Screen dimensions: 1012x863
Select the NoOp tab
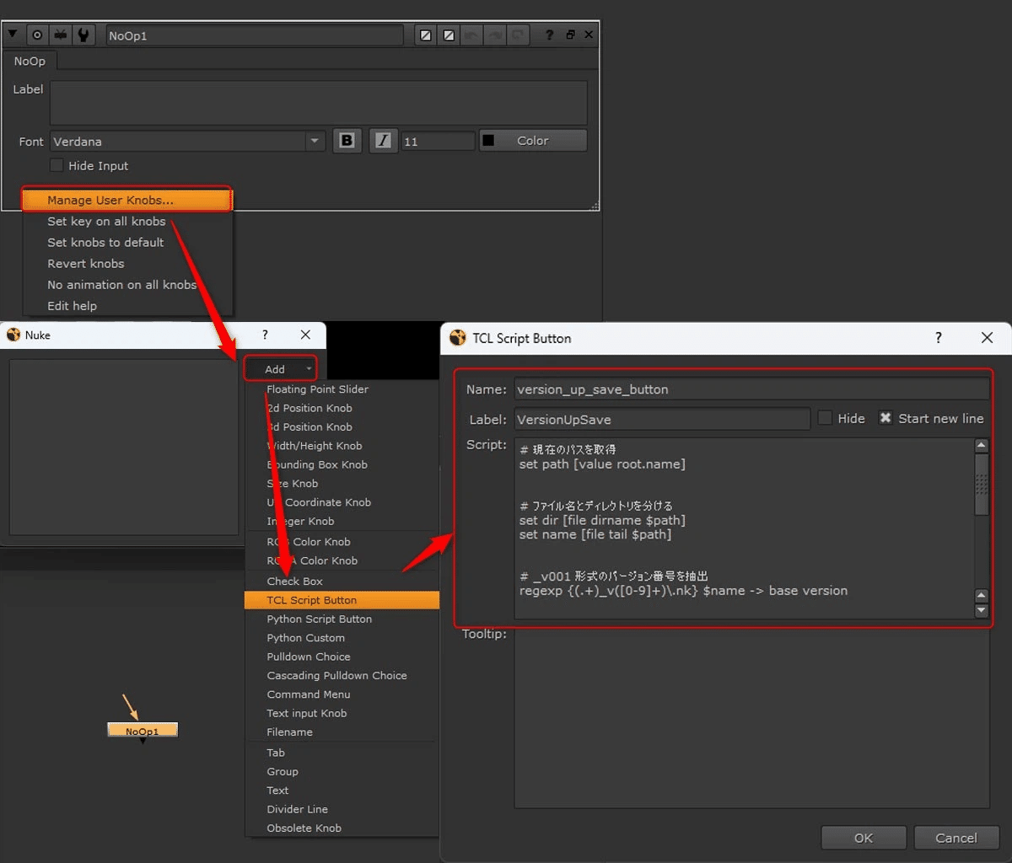(30, 62)
